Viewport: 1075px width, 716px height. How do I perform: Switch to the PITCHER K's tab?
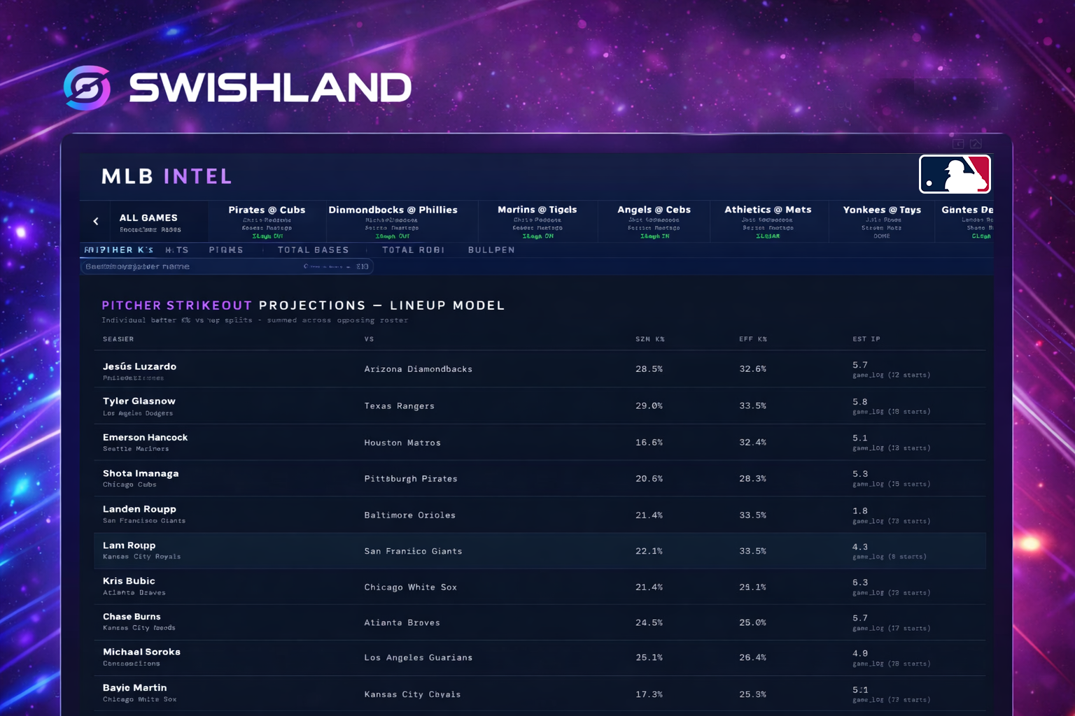pos(119,250)
